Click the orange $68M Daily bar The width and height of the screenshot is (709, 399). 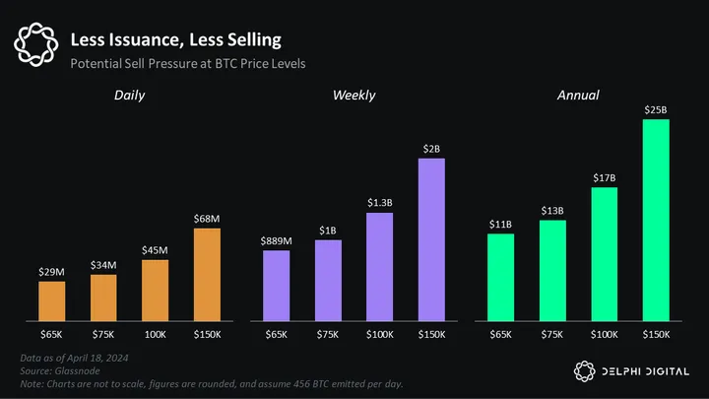[x=207, y=274]
